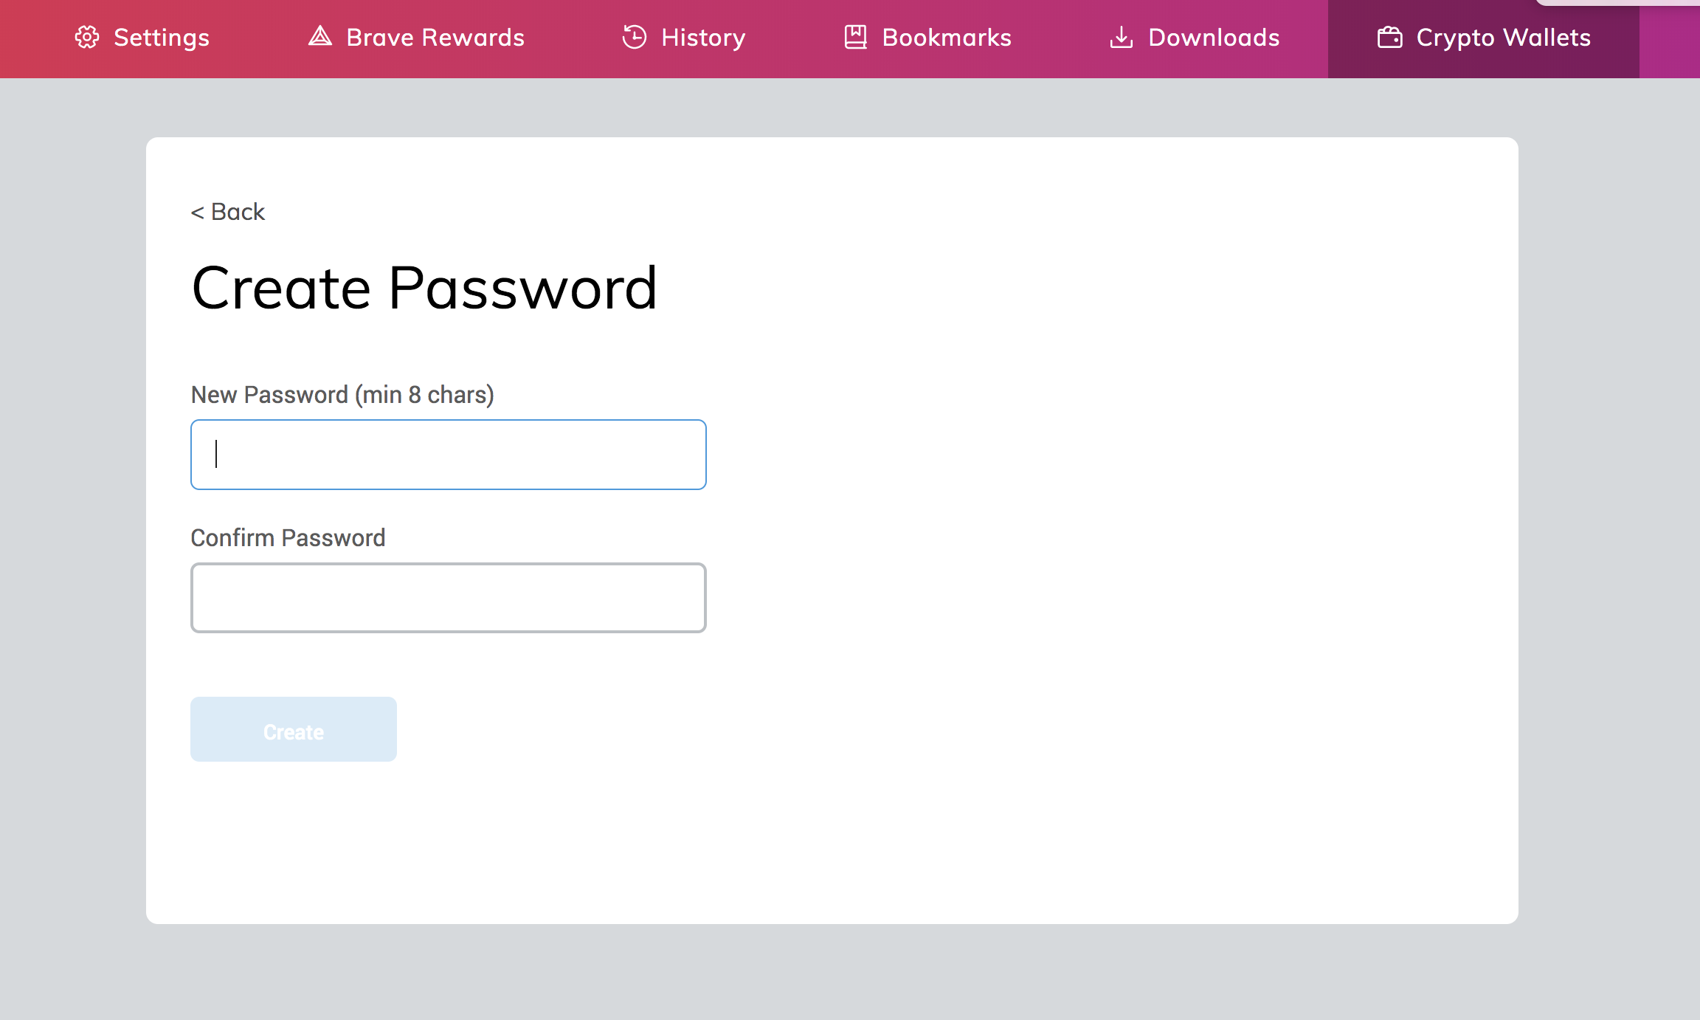The height and width of the screenshot is (1020, 1700).
Task: Open the Settings tab label
Action: click(162, 38)
